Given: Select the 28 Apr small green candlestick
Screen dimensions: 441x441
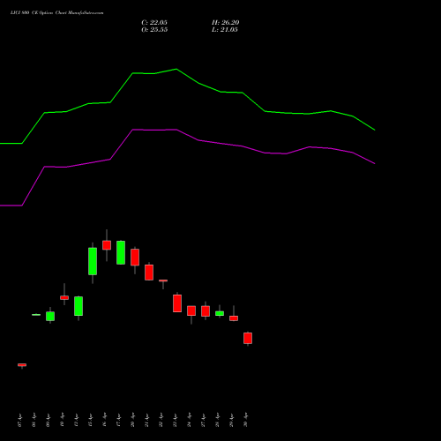Looking at the screenshot, I should 220,313.
